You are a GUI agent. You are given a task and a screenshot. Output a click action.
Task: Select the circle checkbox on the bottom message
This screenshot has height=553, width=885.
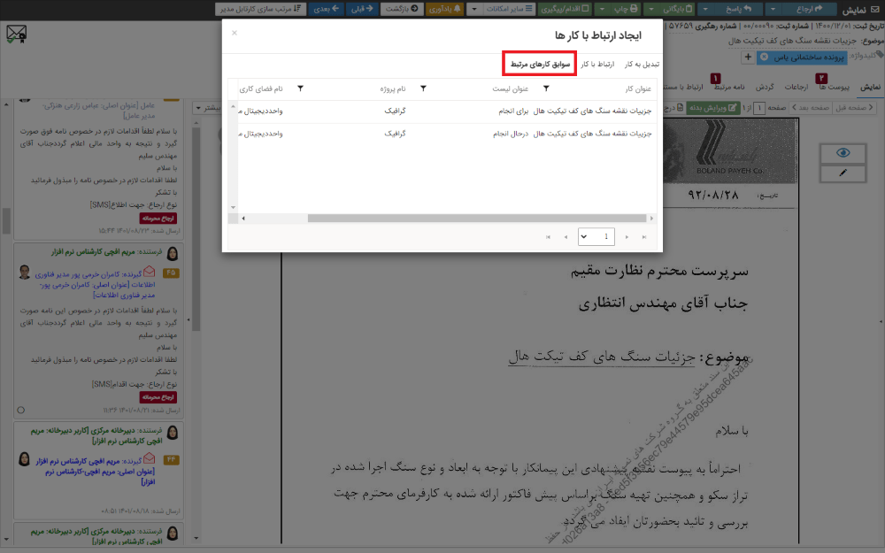20,409
